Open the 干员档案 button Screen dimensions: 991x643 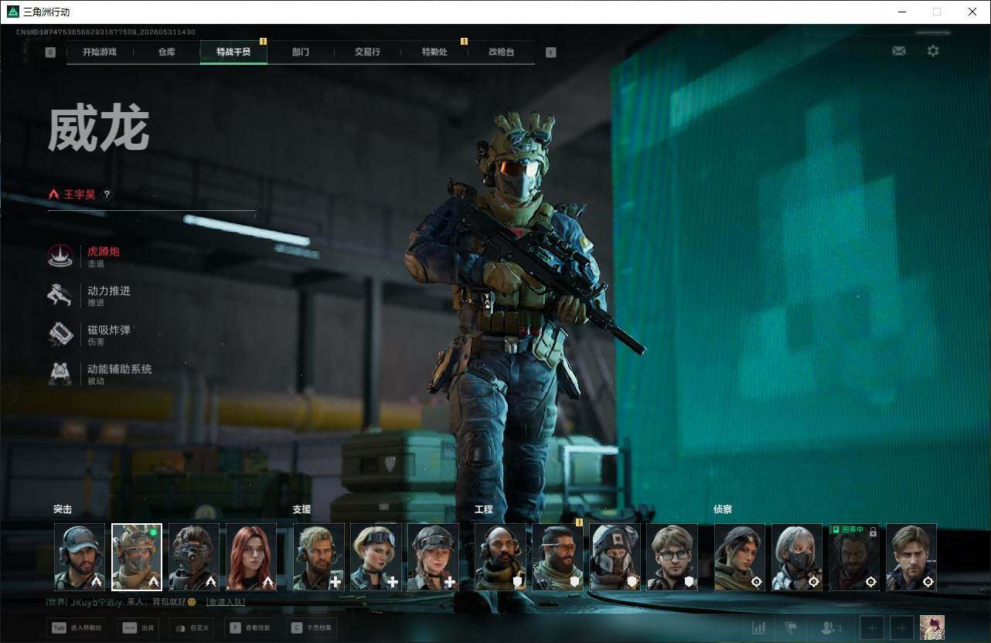tap(312, 628)
